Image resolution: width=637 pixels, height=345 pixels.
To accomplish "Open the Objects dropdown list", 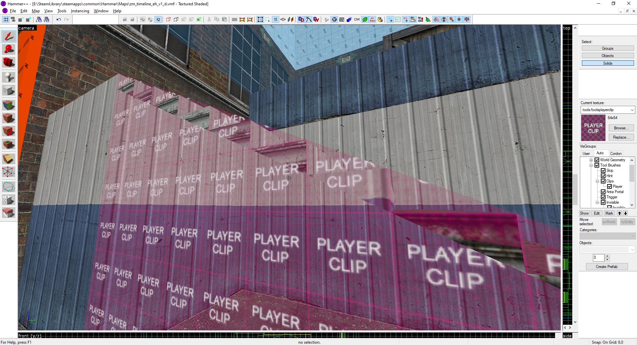I will point(632,249).
